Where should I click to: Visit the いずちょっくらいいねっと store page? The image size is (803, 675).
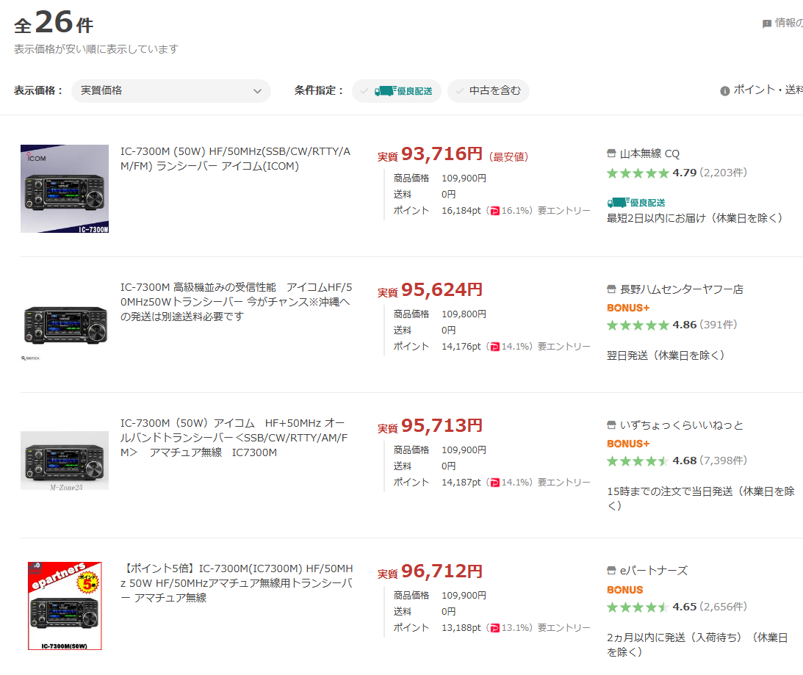click(x=681, y=425)
